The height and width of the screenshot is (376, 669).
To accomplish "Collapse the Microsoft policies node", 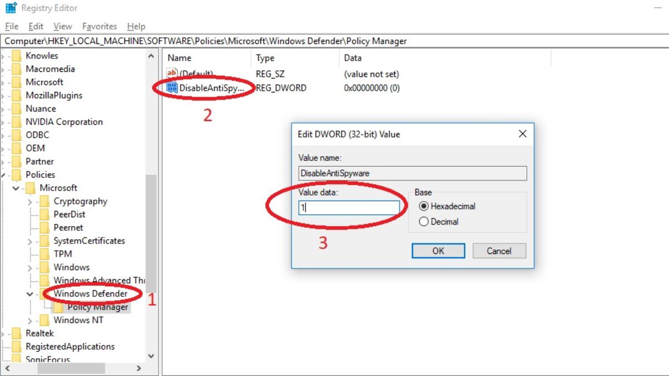I will pos(16,188).
